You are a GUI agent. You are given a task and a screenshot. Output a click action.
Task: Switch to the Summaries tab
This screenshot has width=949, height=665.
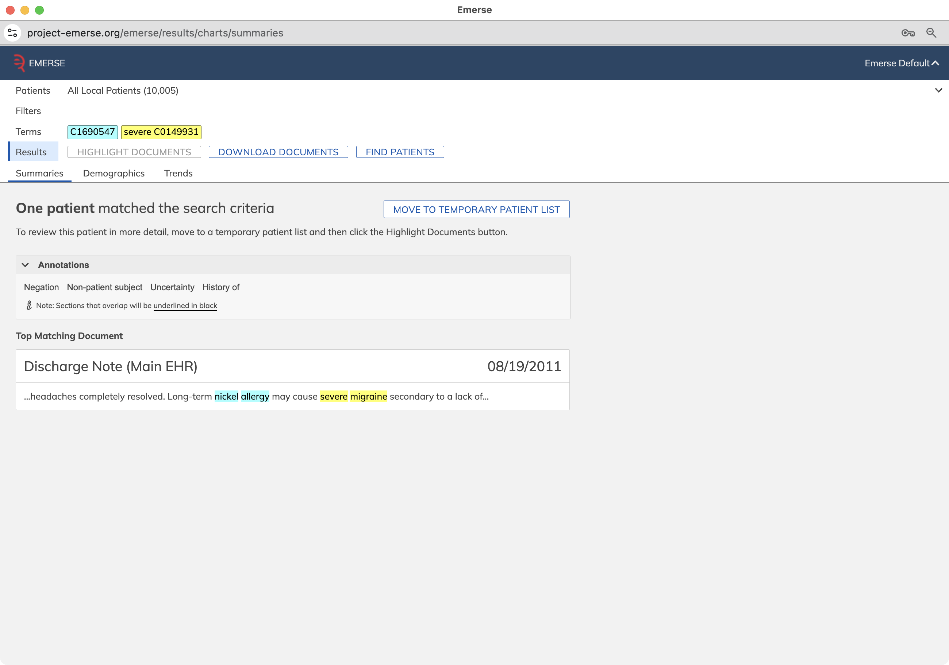tap(40, 174)
